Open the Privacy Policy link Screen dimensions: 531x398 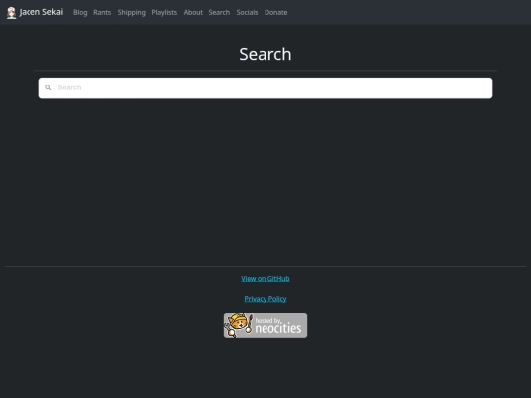[x=265, y=299]
